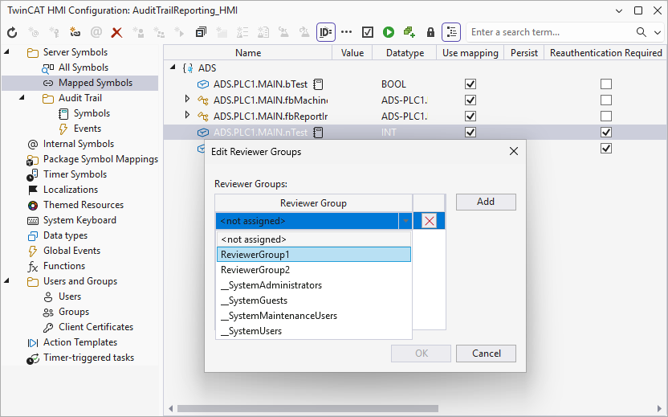Select __SystemMaintenanceUsers group option
This screenshot has width=668, height=417.
[x=314, y=316]
